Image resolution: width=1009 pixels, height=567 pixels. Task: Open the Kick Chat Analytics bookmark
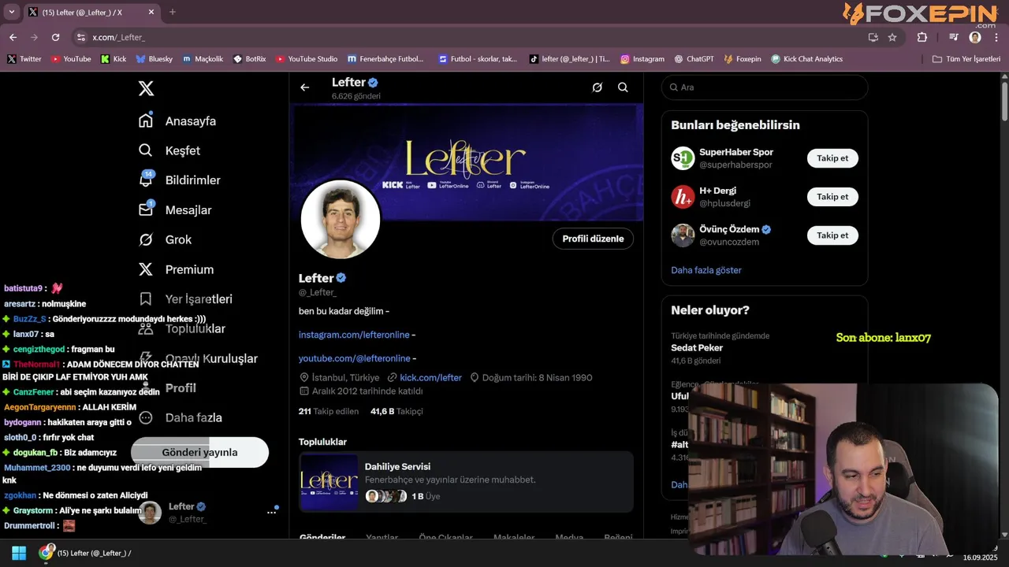click(x=807, y=59)
